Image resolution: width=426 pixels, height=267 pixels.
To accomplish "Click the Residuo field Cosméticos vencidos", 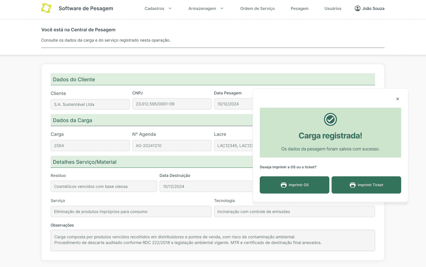I will click(x=104, y=186).
